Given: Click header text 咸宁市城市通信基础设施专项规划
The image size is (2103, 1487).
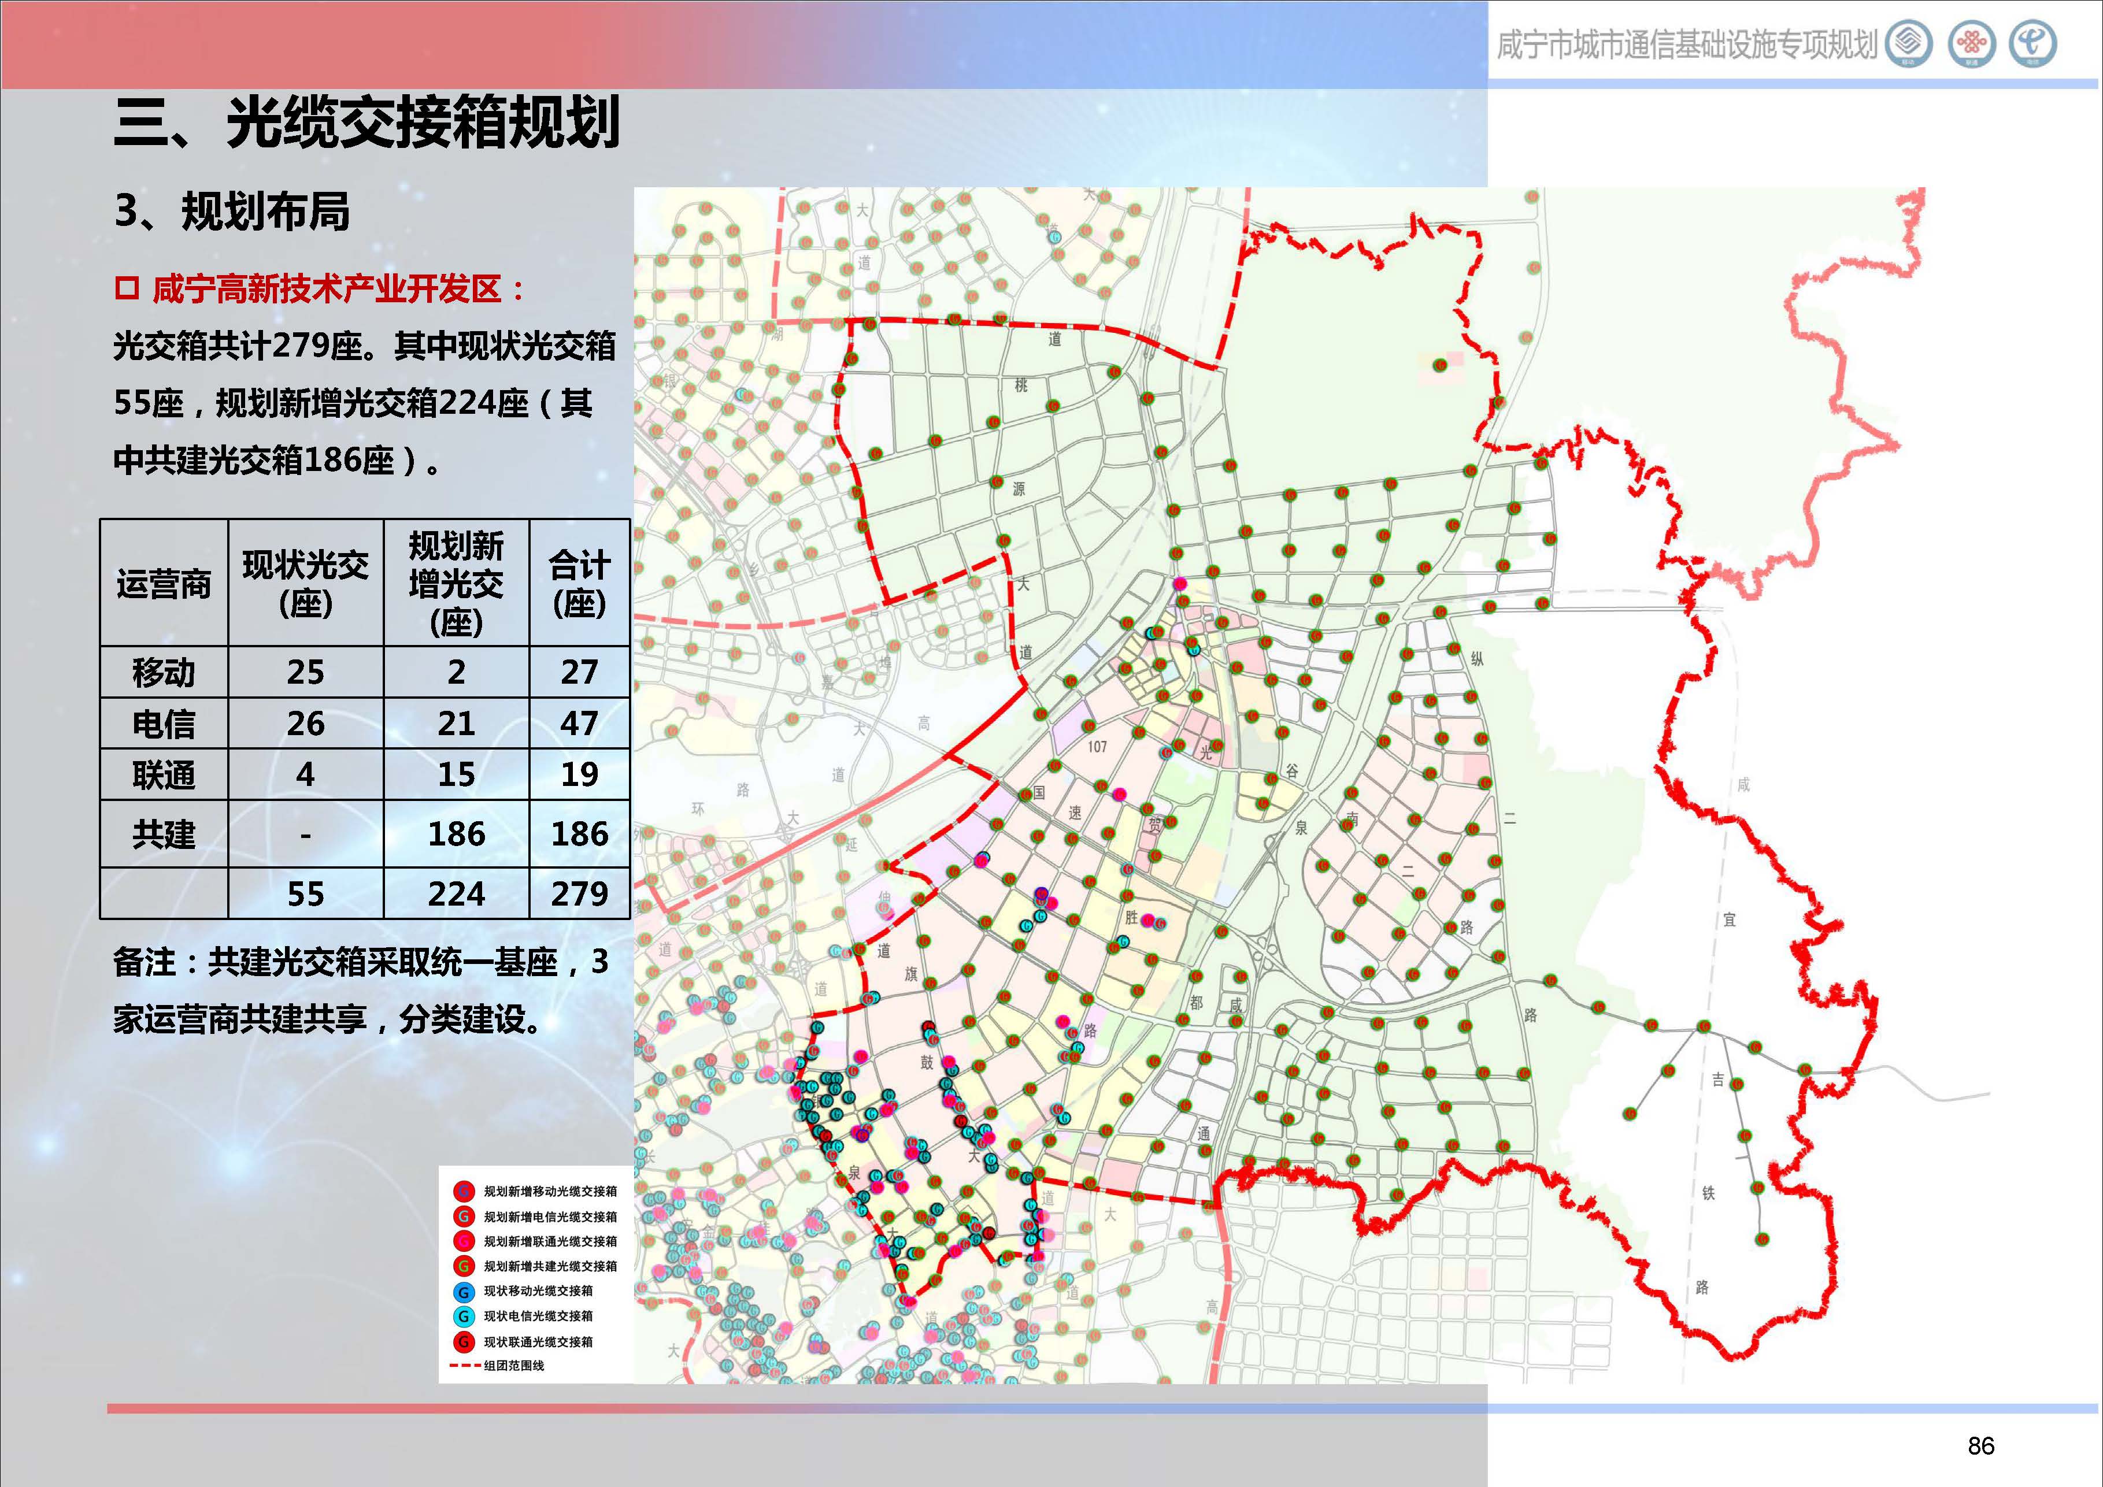Looking at the screenshot, I should (1687, 45).
